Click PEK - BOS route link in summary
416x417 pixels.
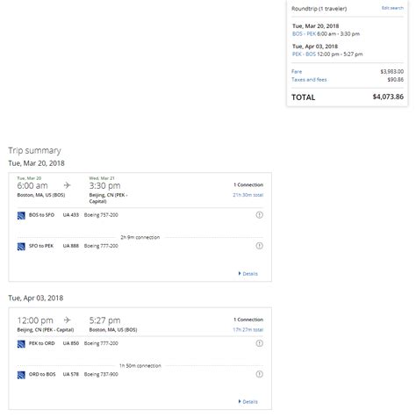pyautogui.click(x=305, y=54)
